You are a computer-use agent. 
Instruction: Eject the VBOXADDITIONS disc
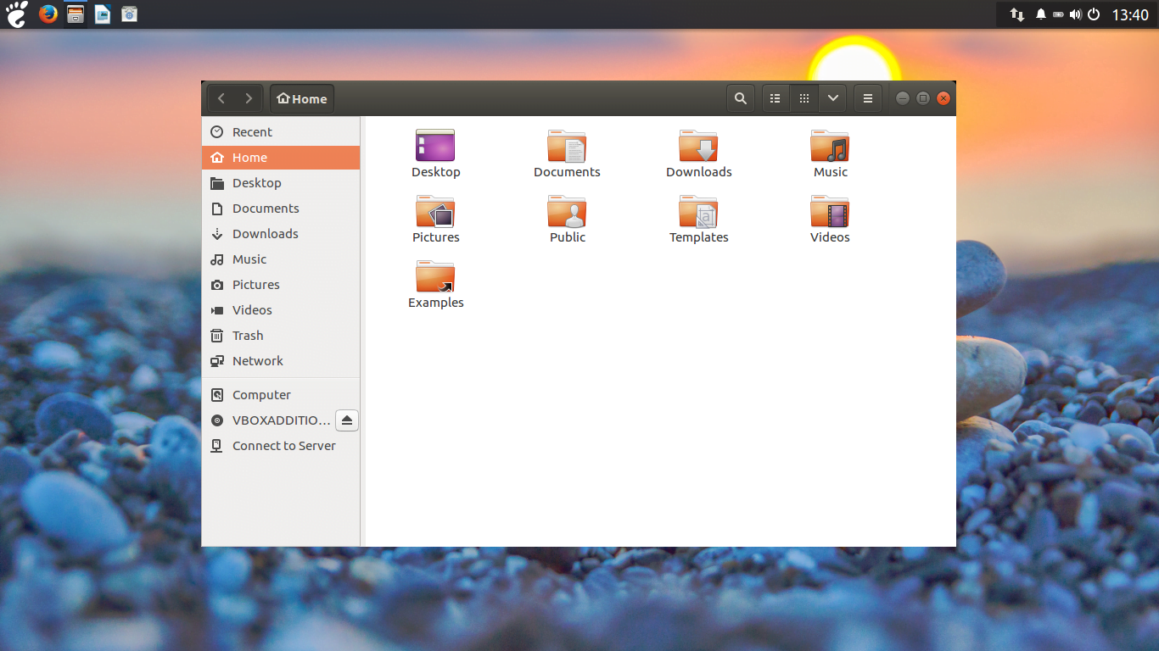tap(347, 420)
